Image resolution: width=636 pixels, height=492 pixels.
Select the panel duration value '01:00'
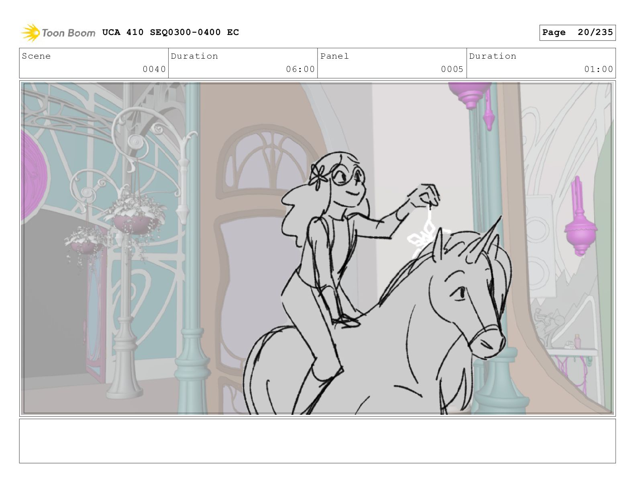[599, 69]
